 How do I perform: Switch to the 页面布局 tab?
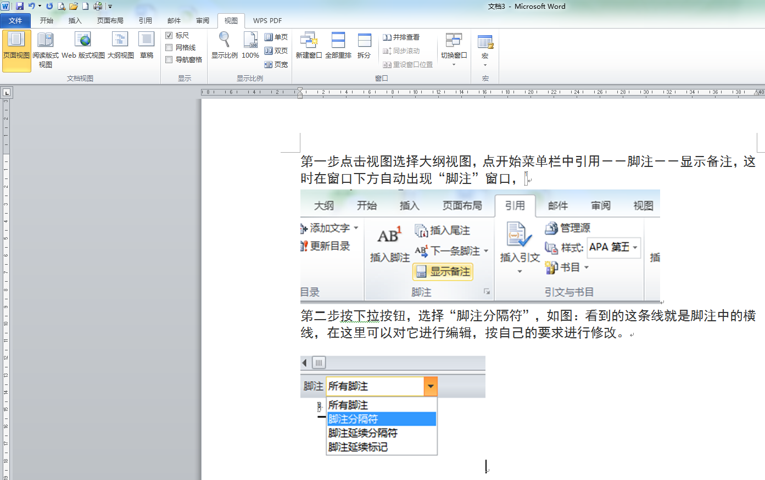(x=110, y=21)
